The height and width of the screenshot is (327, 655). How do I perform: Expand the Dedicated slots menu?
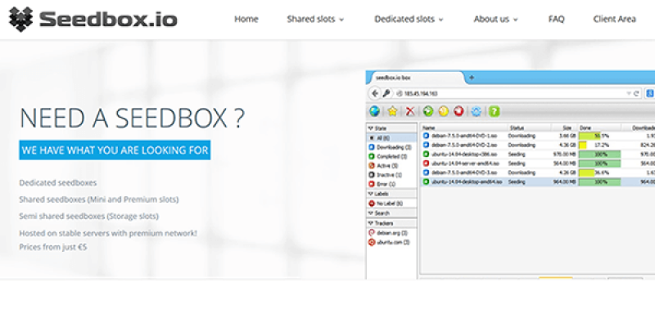click(x=409, y=19)
